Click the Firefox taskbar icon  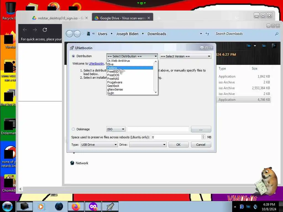click(76, 206)
